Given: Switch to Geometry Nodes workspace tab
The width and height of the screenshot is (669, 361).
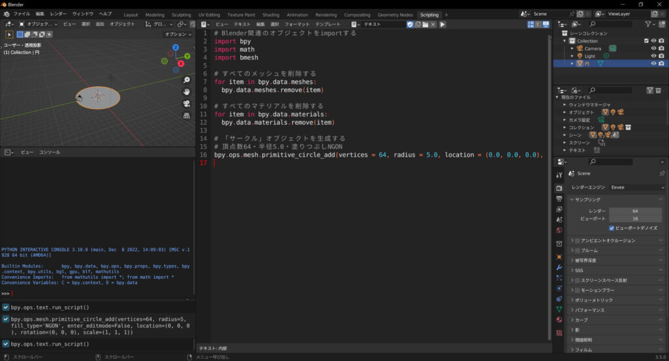Looking at the screenshot, I should [x=395, y=15].
